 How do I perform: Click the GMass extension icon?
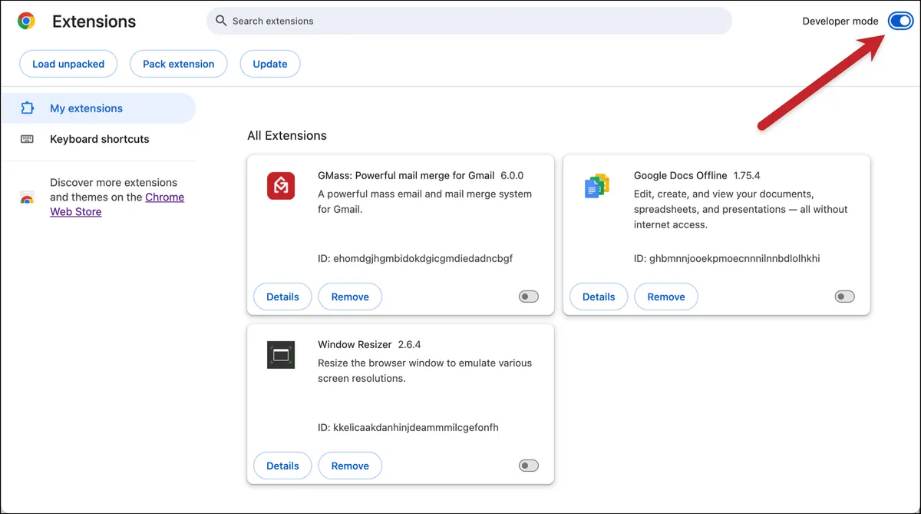tap(281, 186)
